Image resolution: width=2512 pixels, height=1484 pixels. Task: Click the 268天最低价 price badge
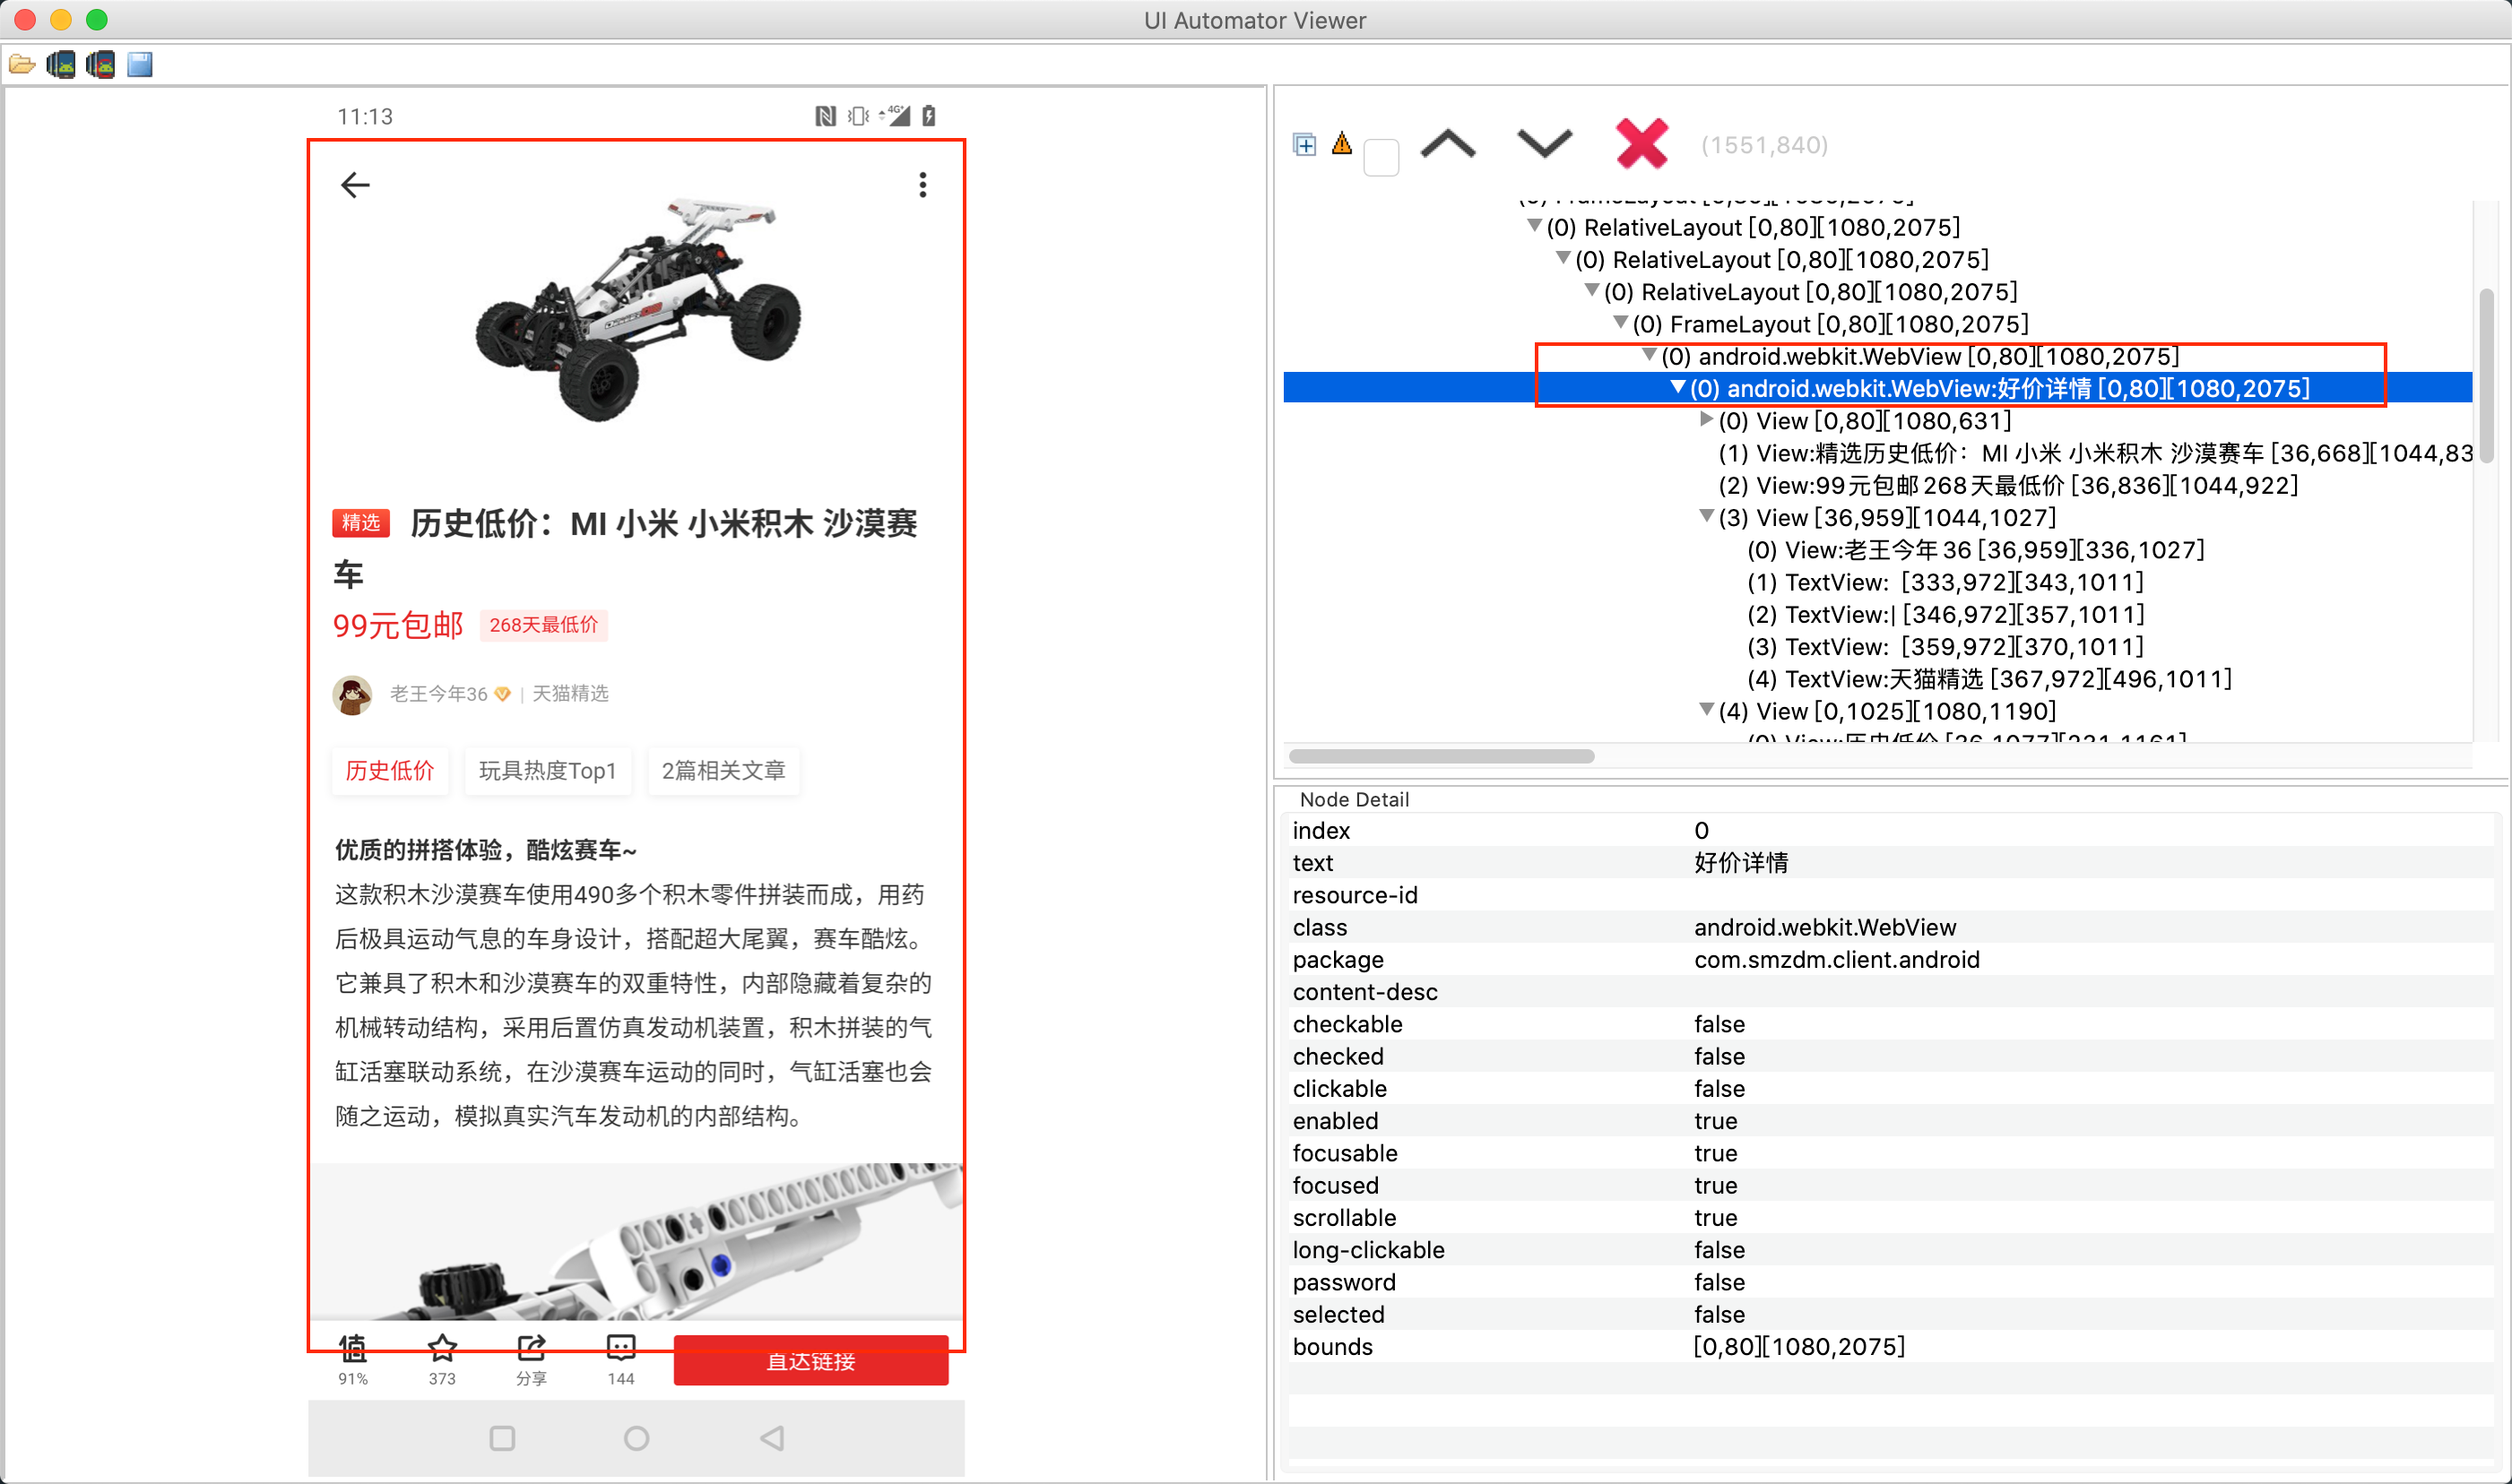click(543, 625)
